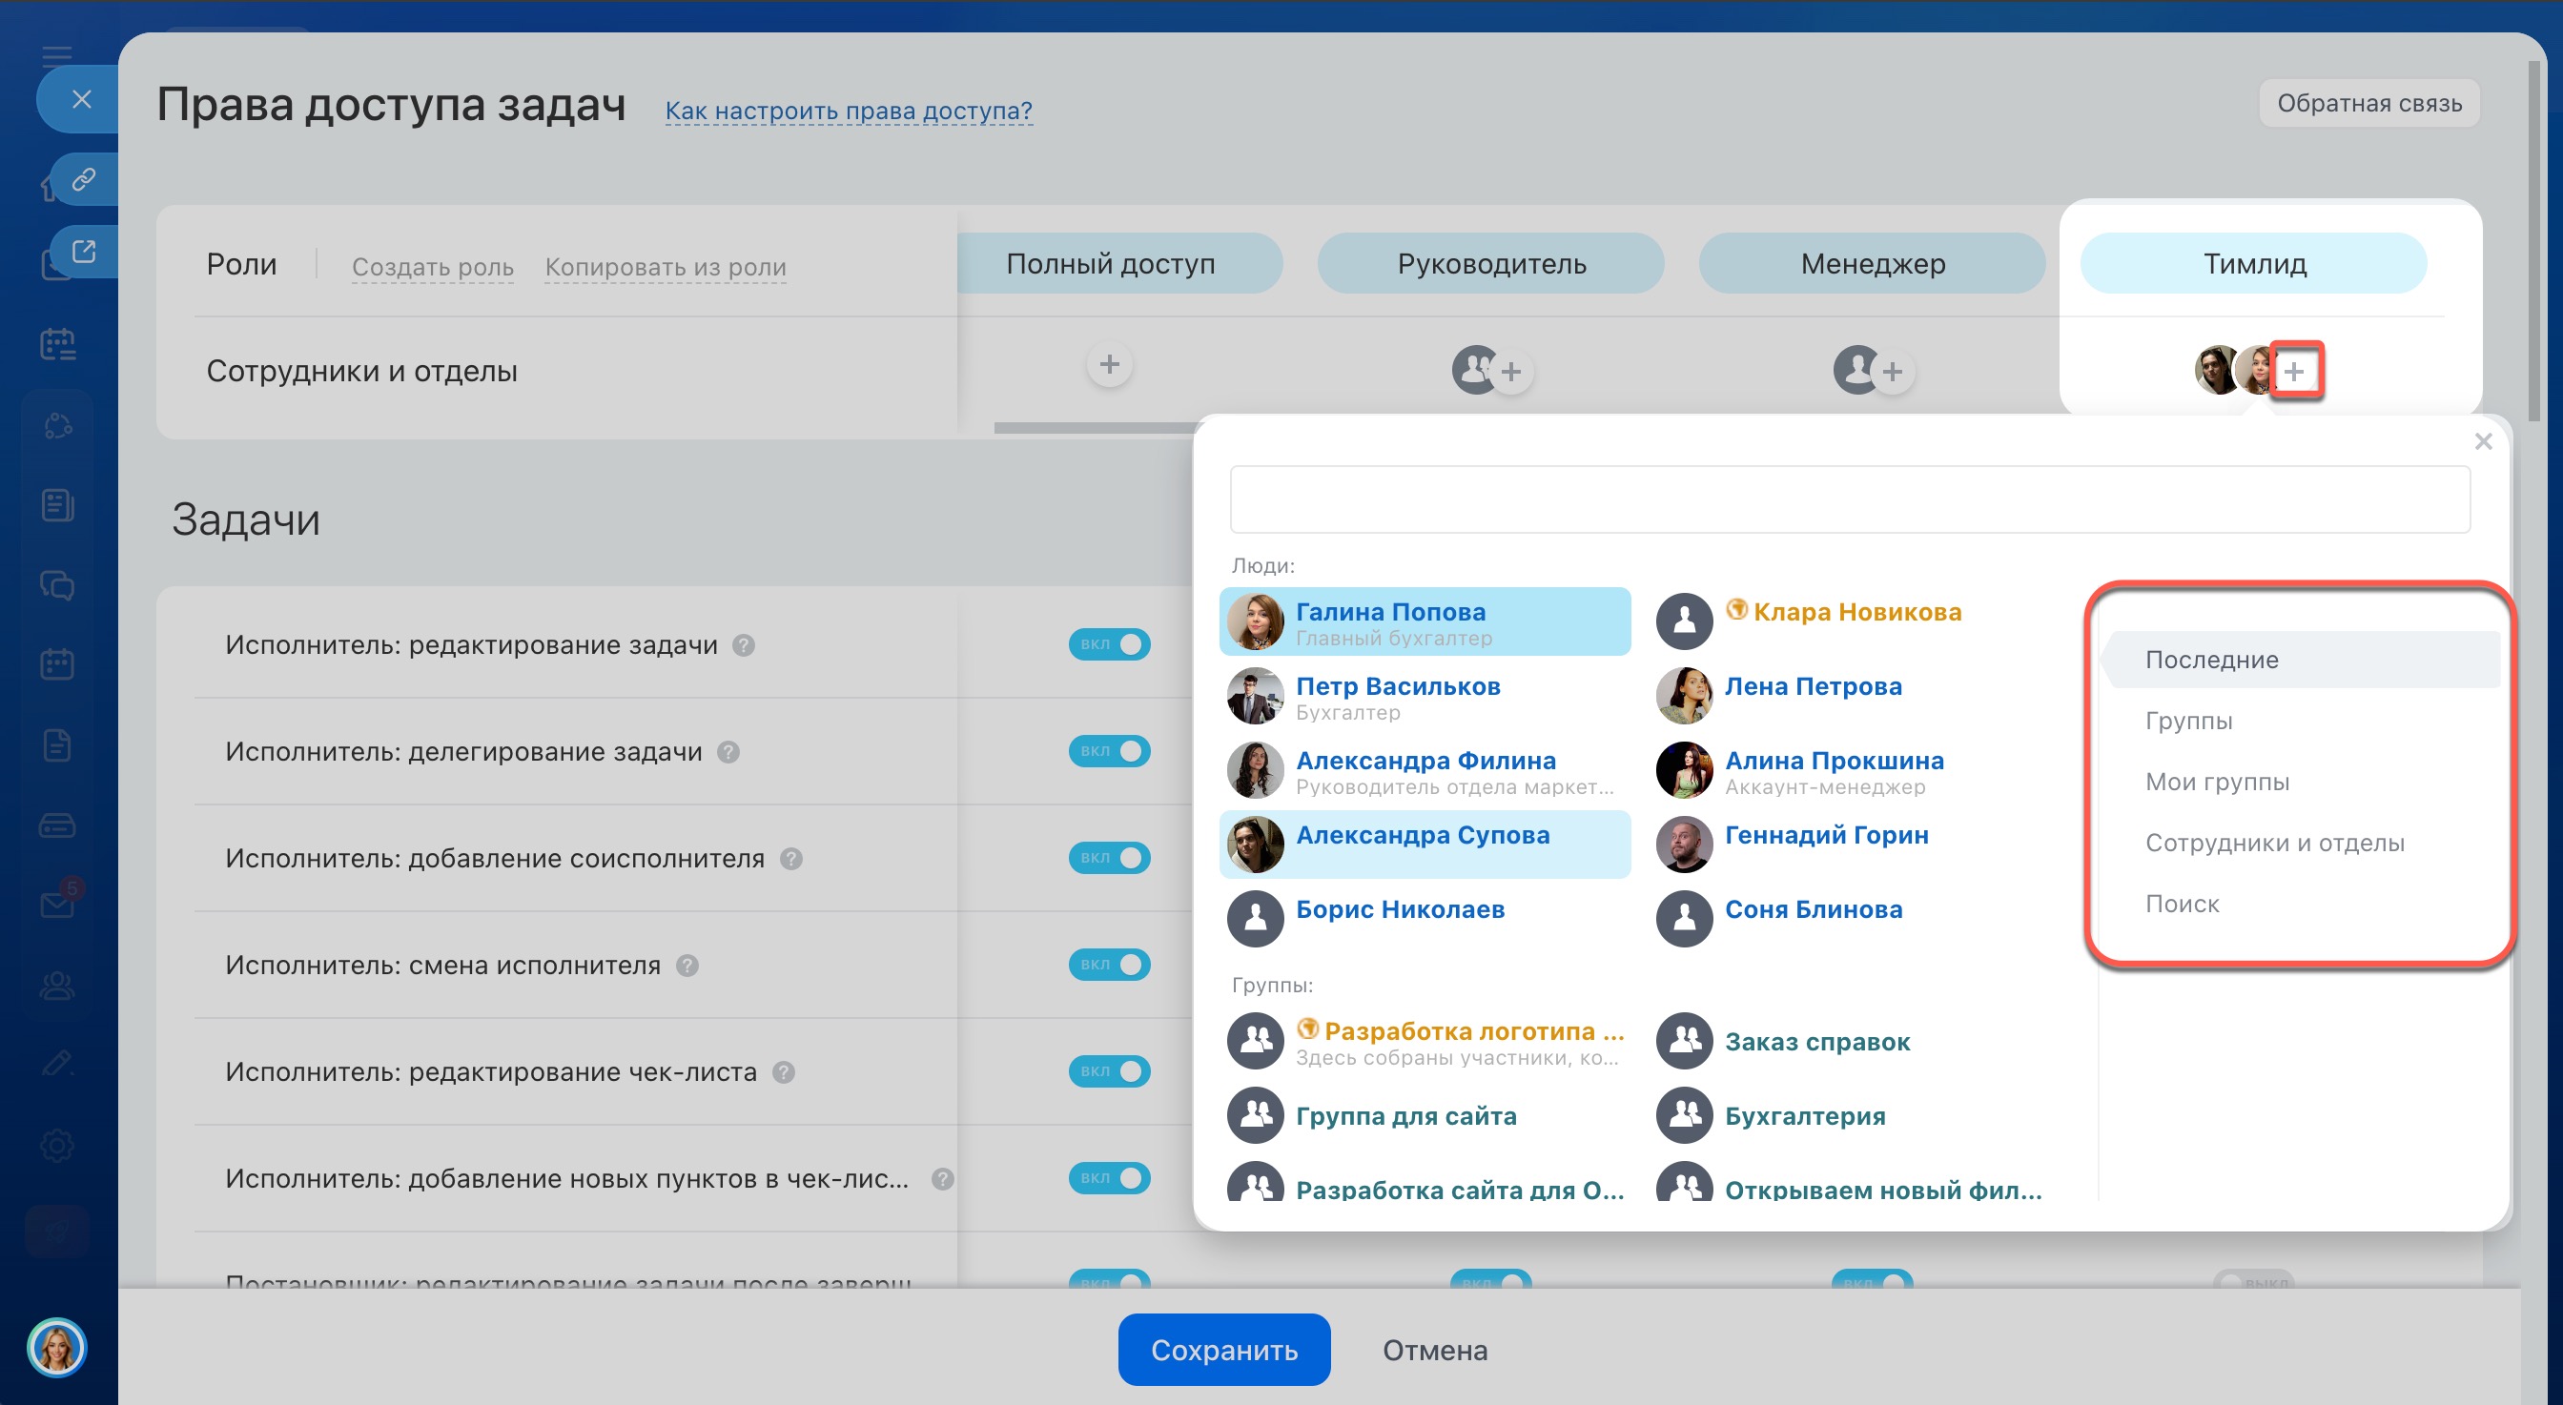Click the search field in the popup
The width and height of the screenshot is (2563, 1405).
point(1849,499)
